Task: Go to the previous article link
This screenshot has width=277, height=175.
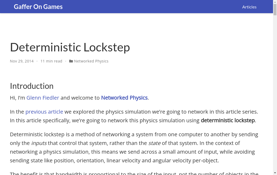Action: (x=44, y=112)
